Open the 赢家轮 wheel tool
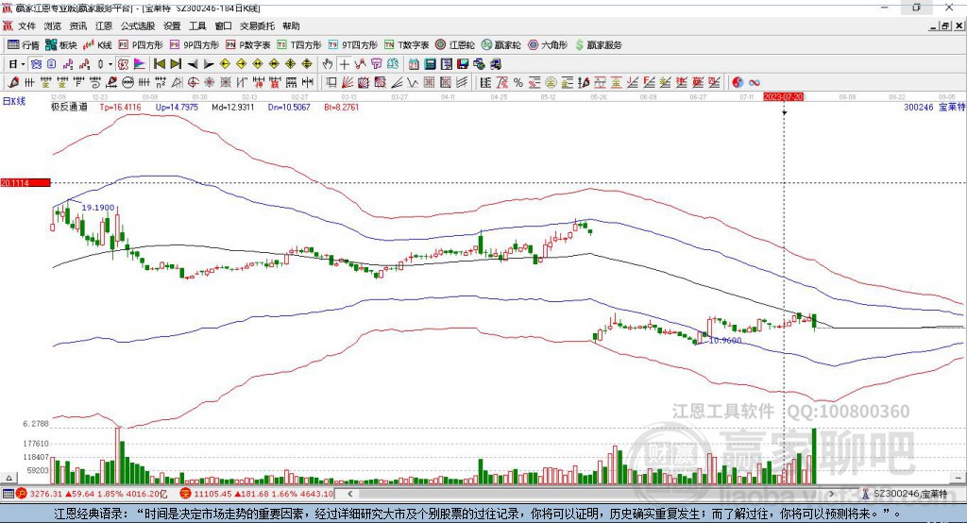 click(500, 45)
